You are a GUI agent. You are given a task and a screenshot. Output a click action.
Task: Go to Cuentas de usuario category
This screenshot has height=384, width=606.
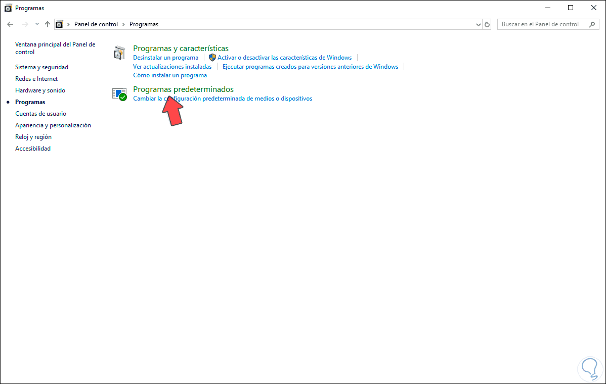[40, 114]
